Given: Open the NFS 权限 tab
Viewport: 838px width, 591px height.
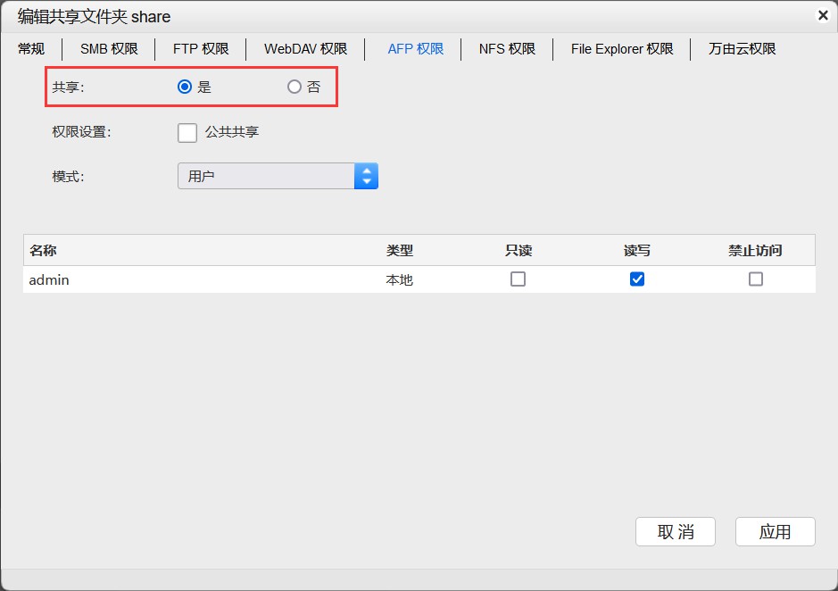Looking at the screenshot, I should [x=507, y=49].
